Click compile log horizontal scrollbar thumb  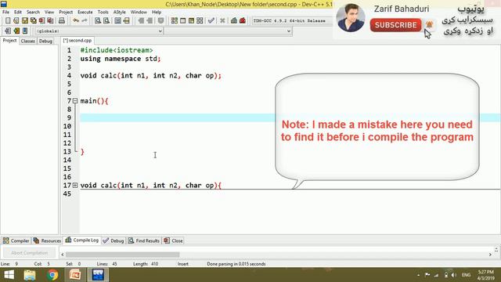pos(122,255)
